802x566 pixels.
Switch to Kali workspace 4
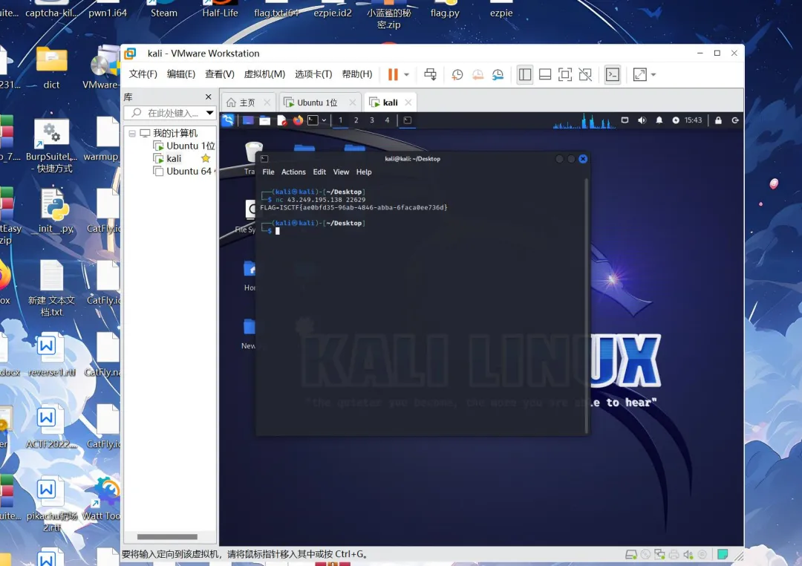point(387,120)
